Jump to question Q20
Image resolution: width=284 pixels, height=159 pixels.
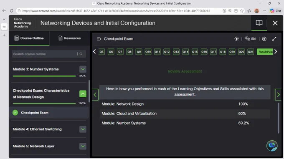[x=241, y=52]
